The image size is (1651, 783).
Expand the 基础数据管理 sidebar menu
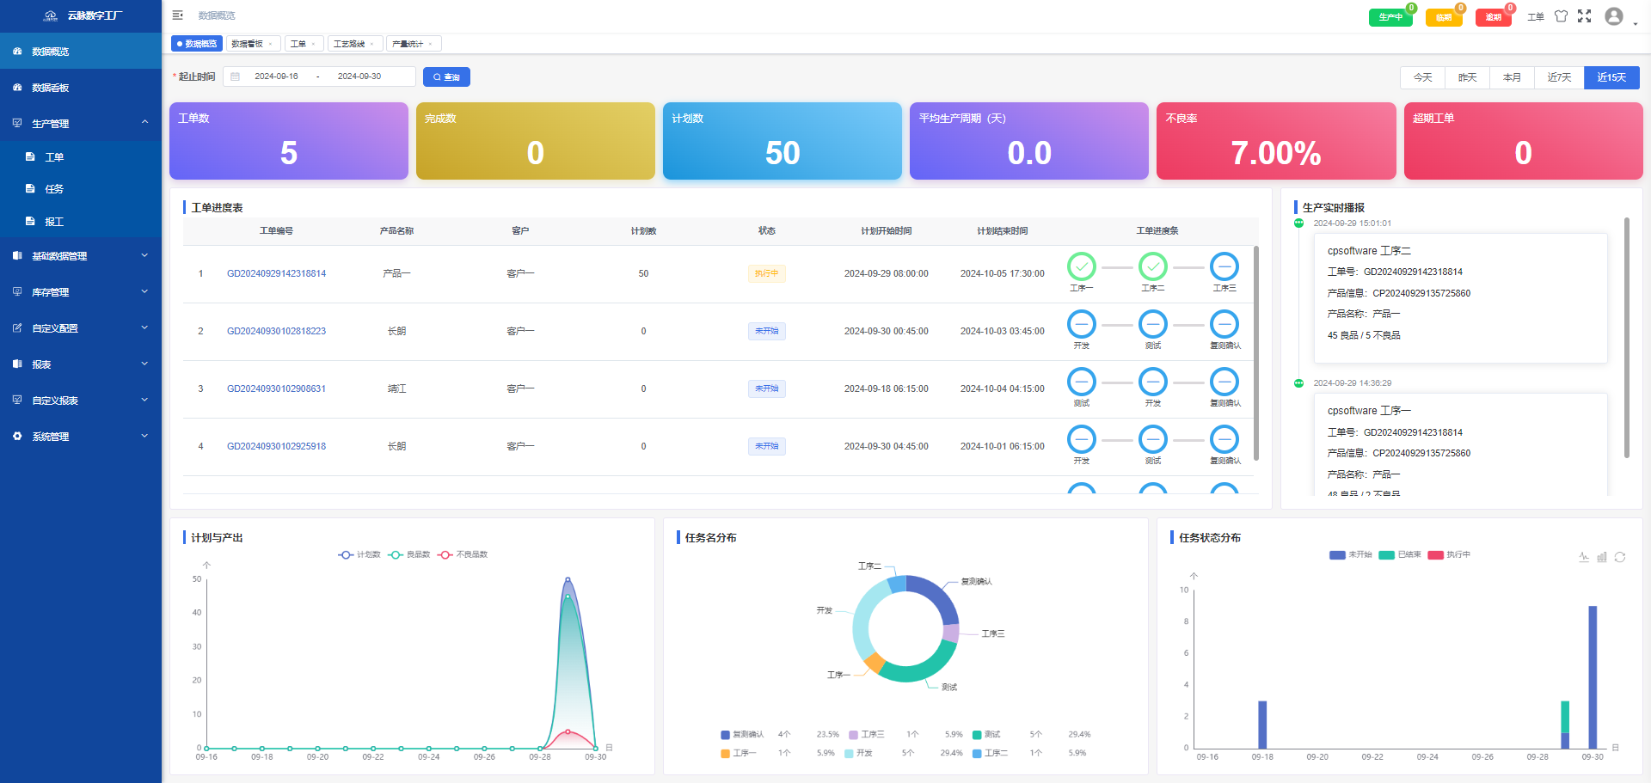coord(81,256)
